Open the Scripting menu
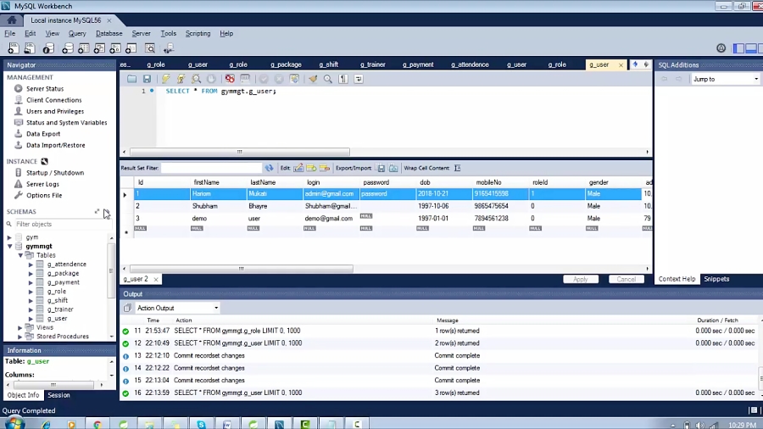 point(198,34)
